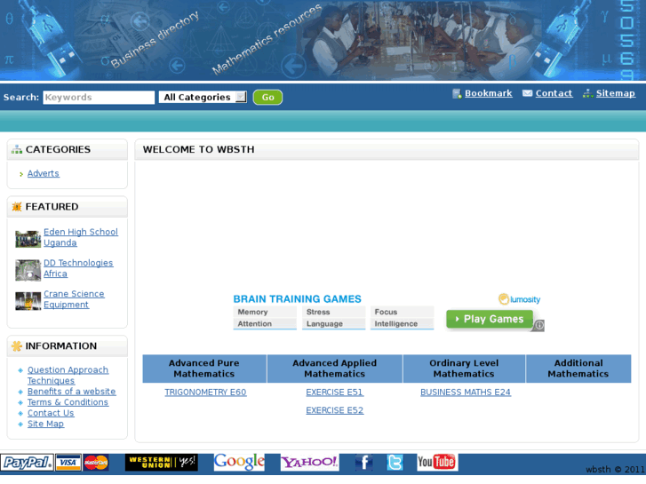Image resolution: width=646 pixels, height=484 pixels.
Task: Open Benefits of a website link
Action: [72, 392]
